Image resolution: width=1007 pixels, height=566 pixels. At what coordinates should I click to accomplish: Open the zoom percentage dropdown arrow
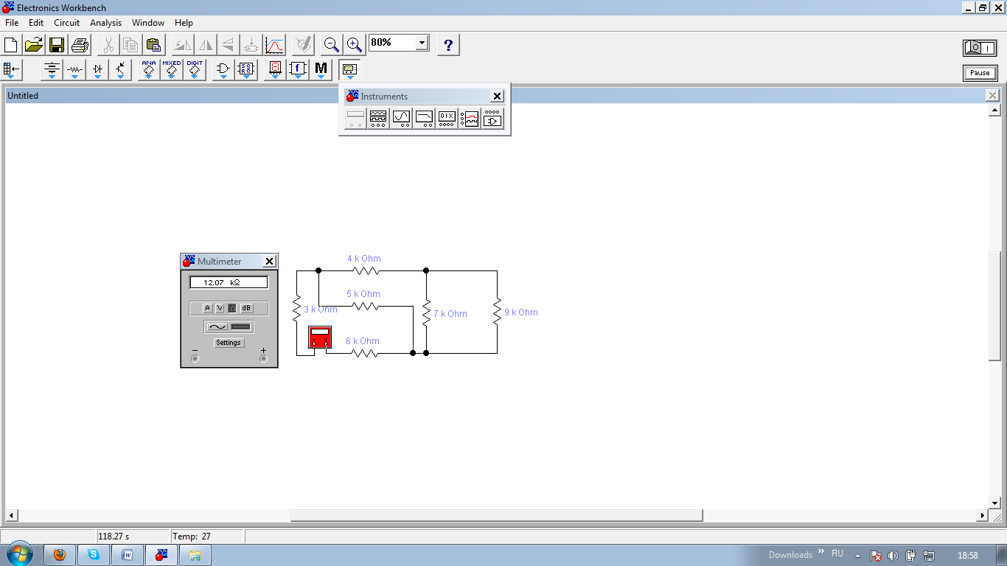pyautogui.click(x=422, y=43)
